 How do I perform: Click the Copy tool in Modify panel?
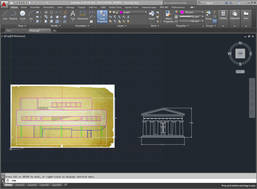click(x=46, y=17)
